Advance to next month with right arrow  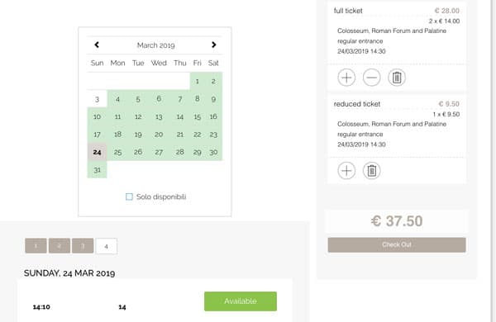coord(214,45)
